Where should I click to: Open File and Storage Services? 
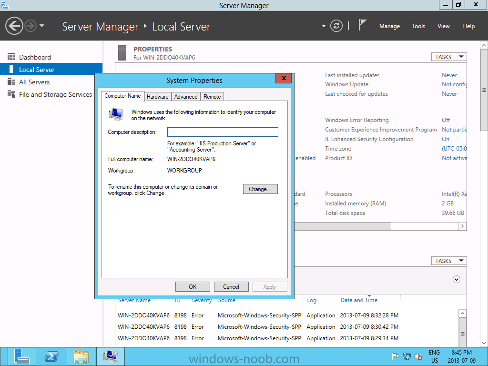51,94
